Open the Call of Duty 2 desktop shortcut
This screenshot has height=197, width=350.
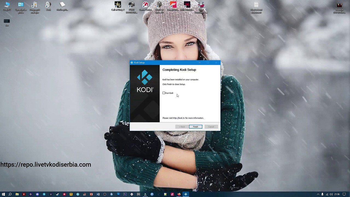118,5
